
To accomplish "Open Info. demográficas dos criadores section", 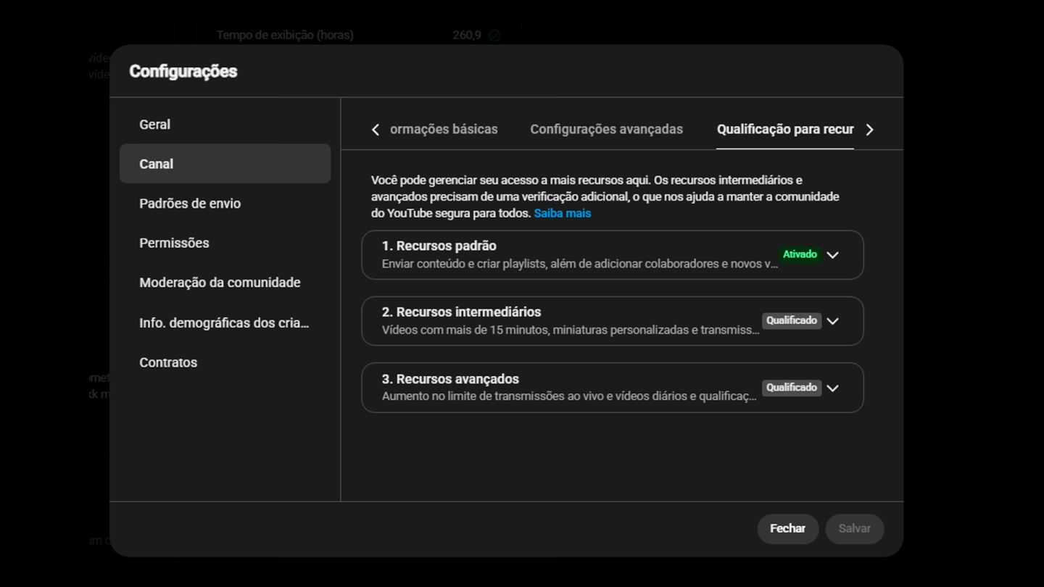I will (x=225, y=323).
